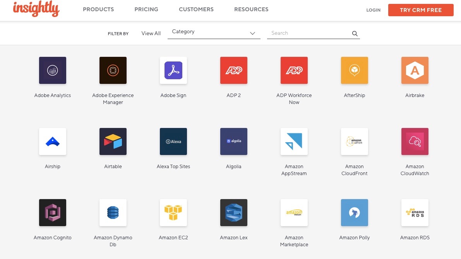Viewport: 461px width, 259px height.
Task: Click the "Airbrake" label
Action: point(415,95)
